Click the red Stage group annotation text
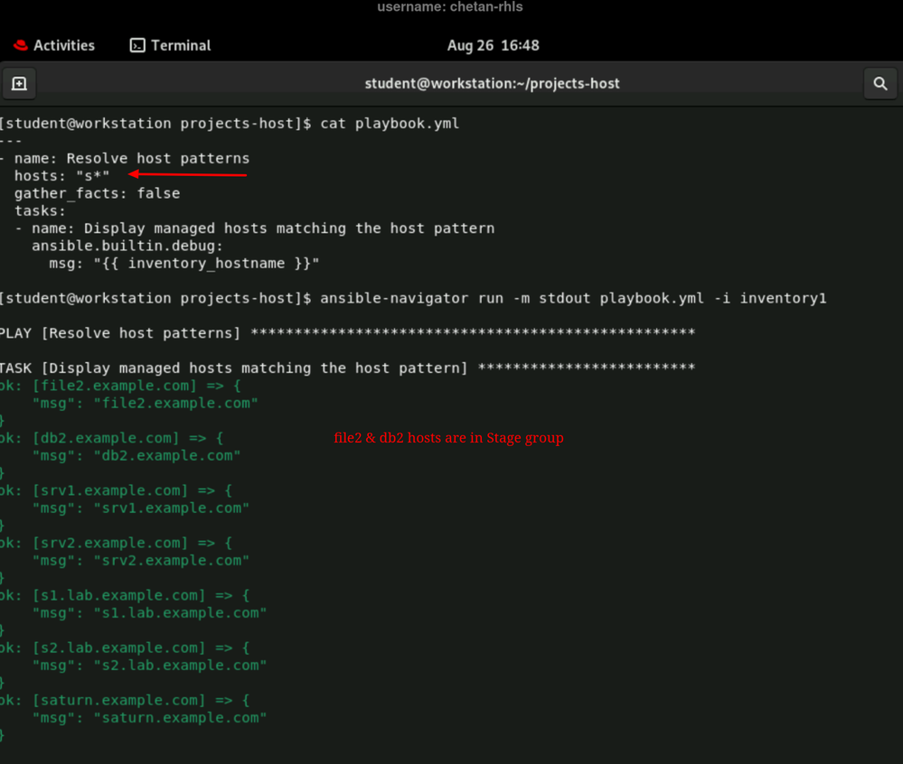Screen dimensions: 903x764 448,438
